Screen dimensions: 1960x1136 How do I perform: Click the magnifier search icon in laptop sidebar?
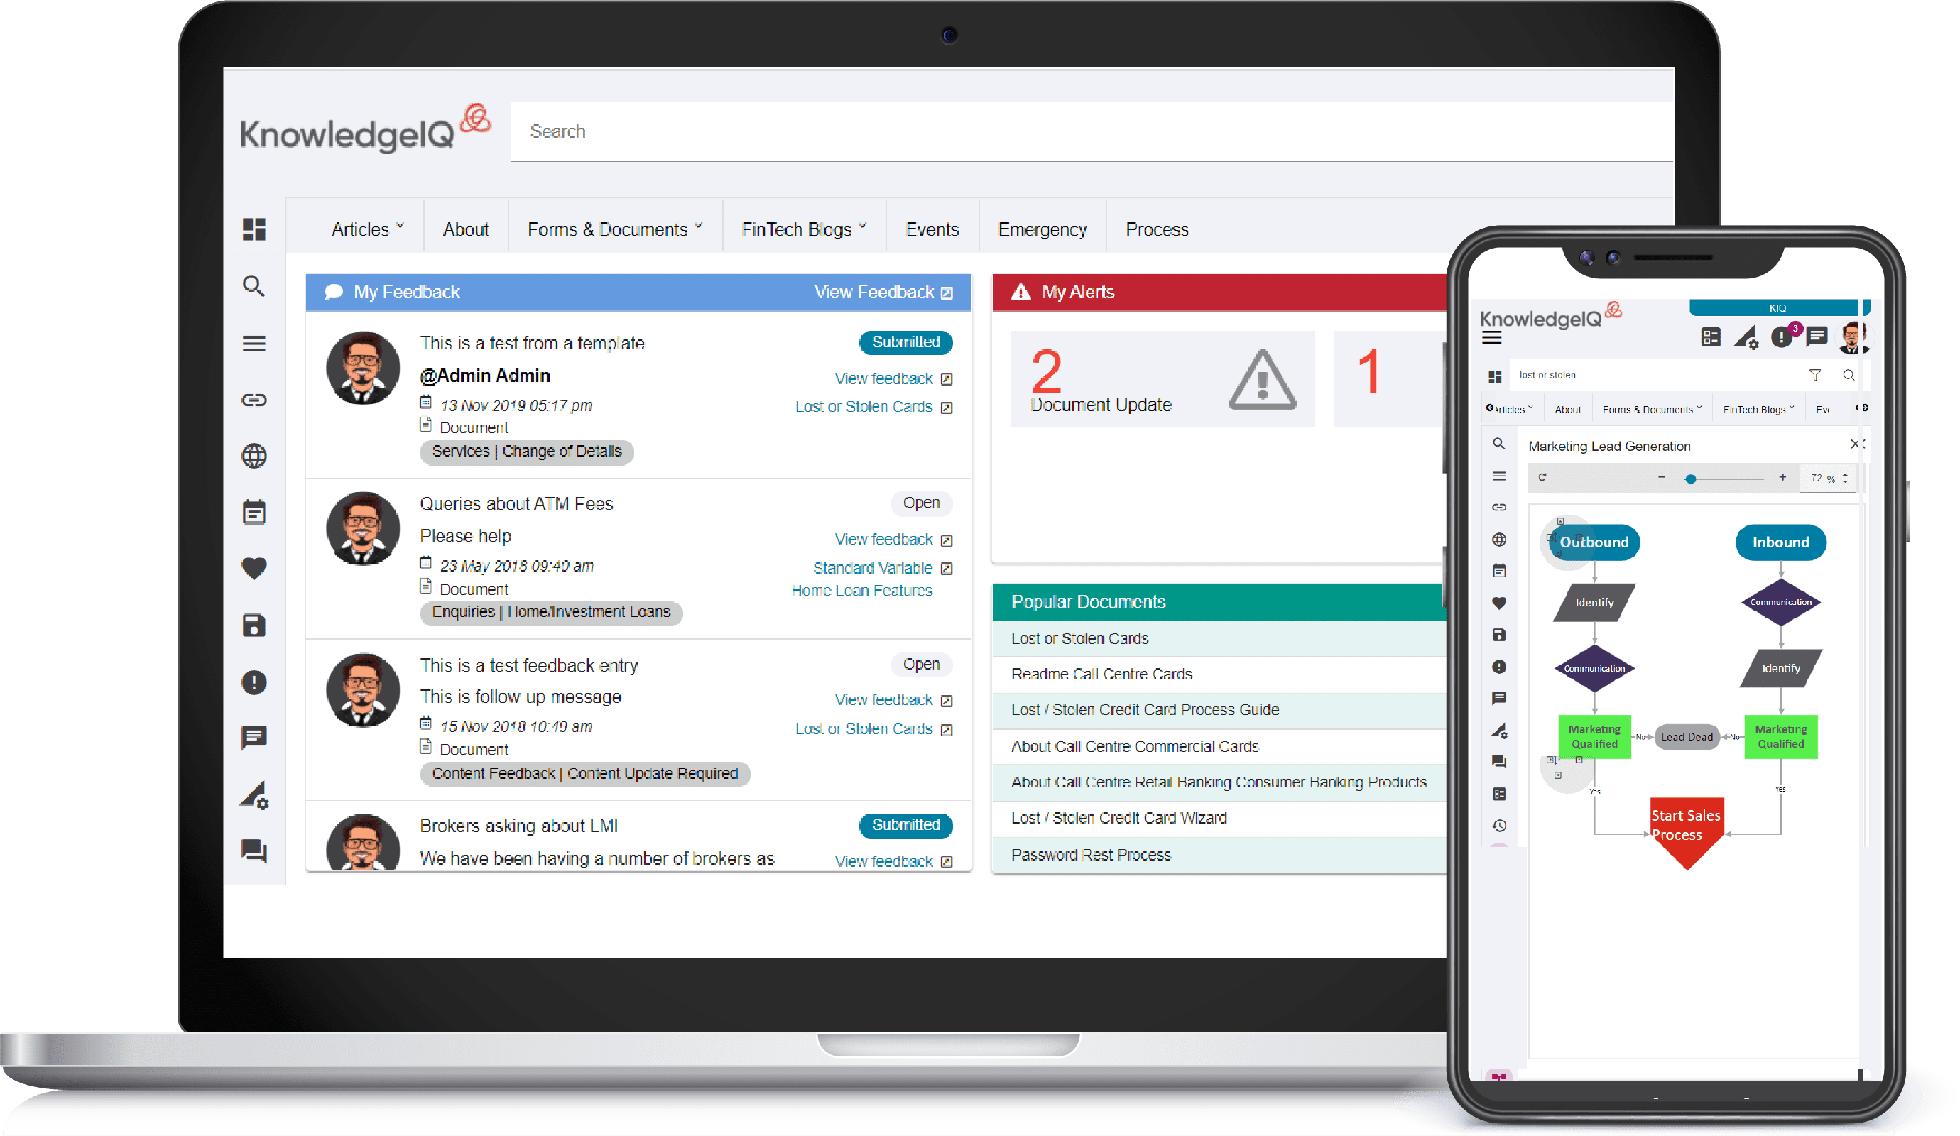pyautogui.click(x=254, y=286)
